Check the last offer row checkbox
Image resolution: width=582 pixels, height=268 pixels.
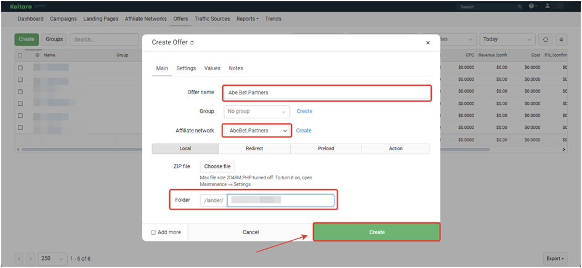tap(20, 128)
